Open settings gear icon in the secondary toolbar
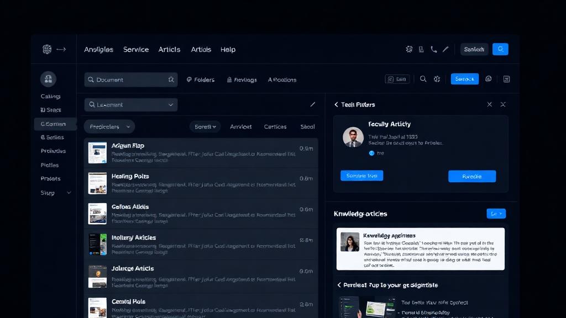Viewport: 566px width, 318px height. 437,79
